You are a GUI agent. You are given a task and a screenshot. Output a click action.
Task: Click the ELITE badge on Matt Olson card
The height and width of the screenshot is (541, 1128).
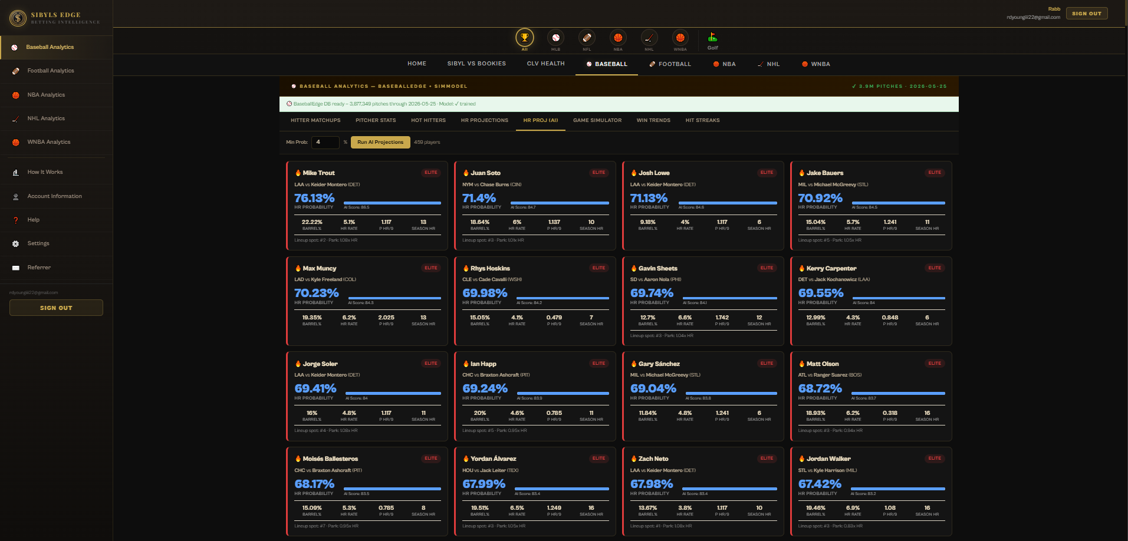[x=935, y=363]
